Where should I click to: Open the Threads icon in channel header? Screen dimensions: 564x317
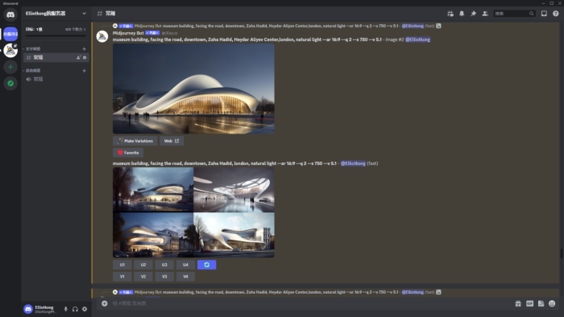coord(450,14)
